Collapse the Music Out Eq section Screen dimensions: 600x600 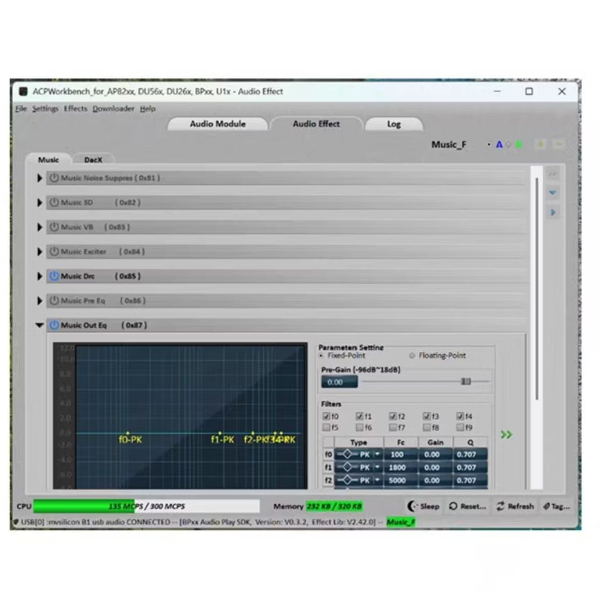pos(39,326)
